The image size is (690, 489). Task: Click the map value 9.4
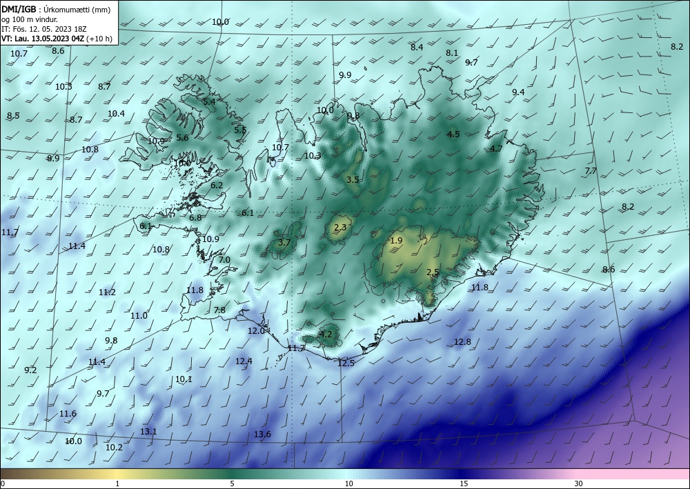(518, 92)
